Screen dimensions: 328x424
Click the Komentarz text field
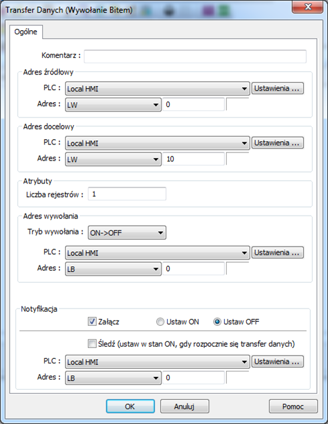coord(195,56)
